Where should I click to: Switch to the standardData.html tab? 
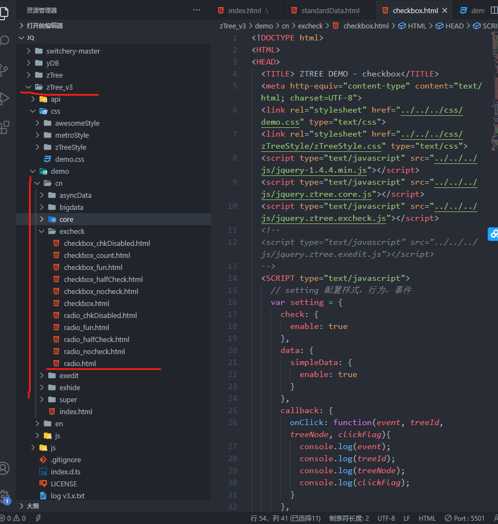click(330, 10)
